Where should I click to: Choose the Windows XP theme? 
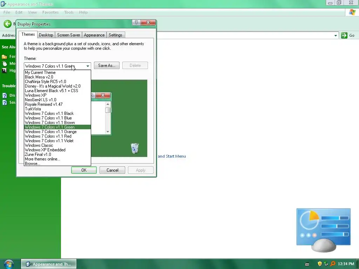(57, 95)
